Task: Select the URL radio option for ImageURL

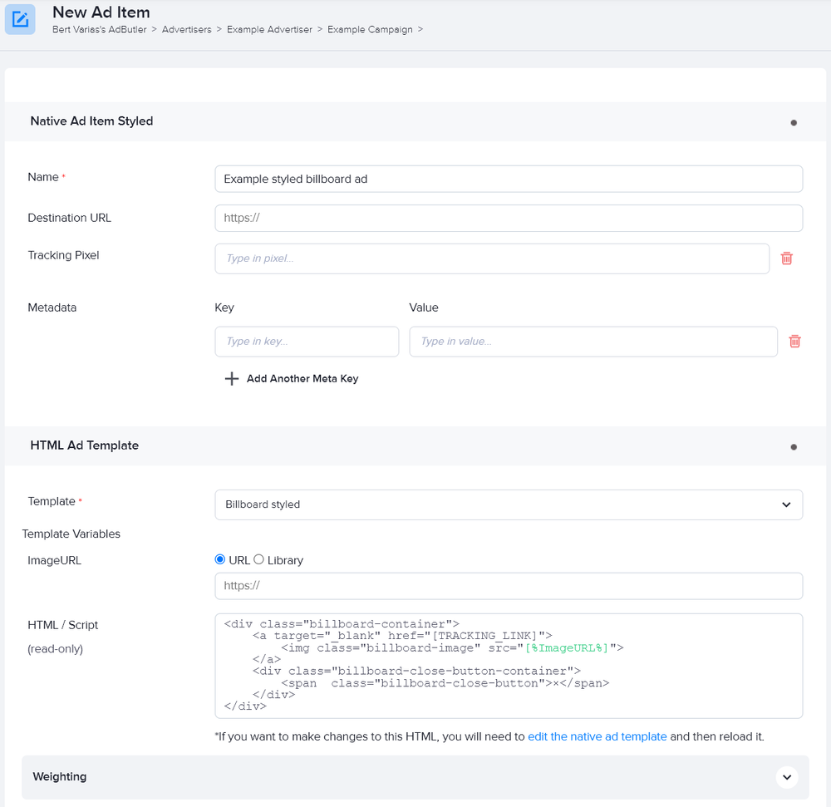Action: pyautogui.click(x=220, y=559)
